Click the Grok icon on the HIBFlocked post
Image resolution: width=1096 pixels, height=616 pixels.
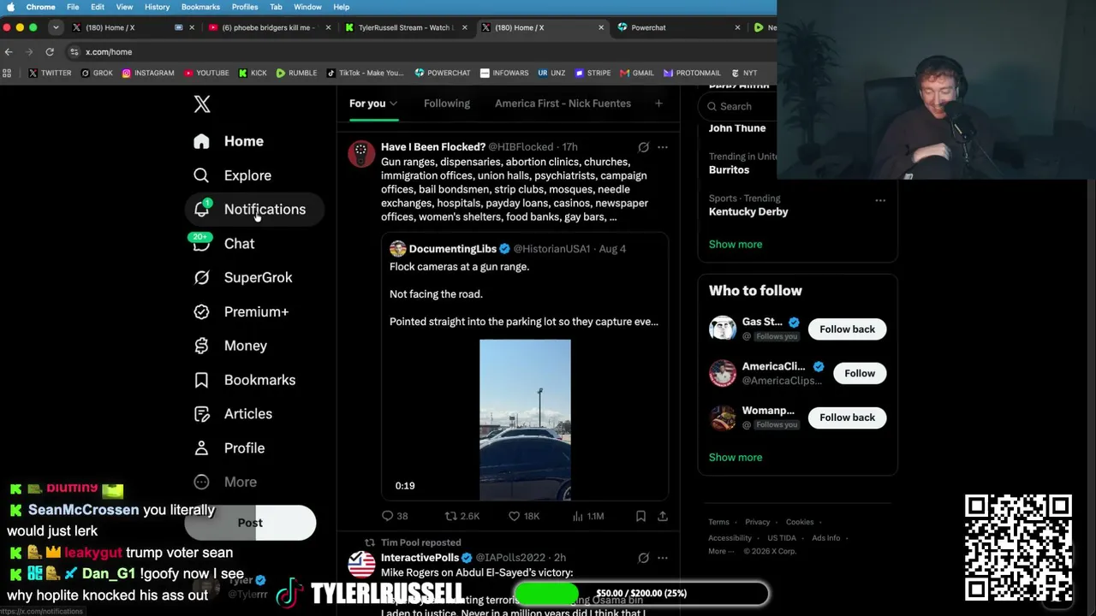[x=644, y=147]
